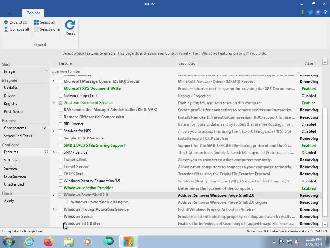Viewport: 330px width, 248px height.
Task: Open the hamburger menu icon
Action: [x=10, y=13]
